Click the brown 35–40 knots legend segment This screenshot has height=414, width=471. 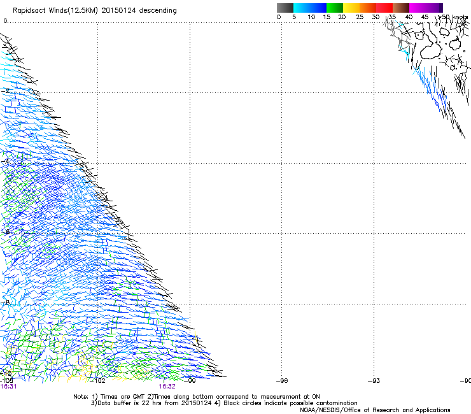click(401, 8)
